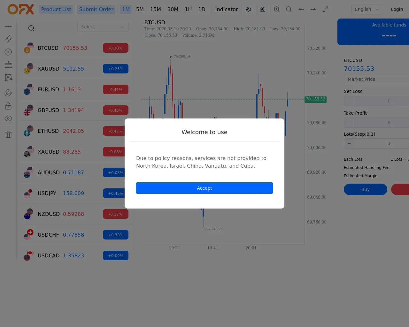Select the trend line drawing tool
The width and height of the screenshot is (409, 327).
point(8,39)
